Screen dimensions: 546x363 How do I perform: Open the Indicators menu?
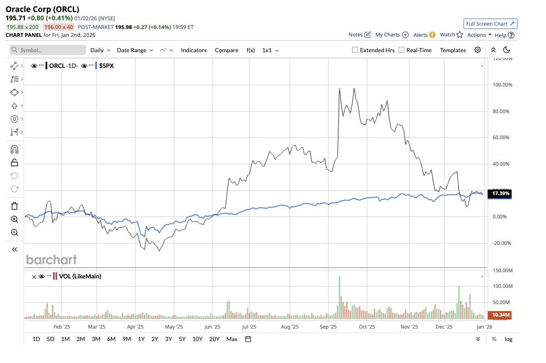pyautogui.click(x=194, y=50)
